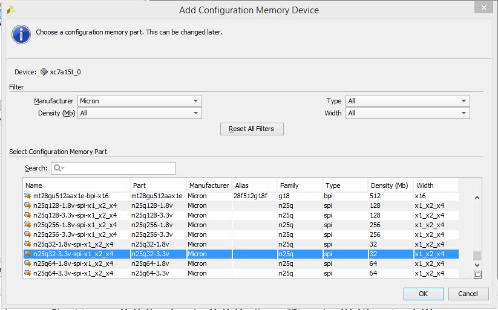Close the Add Configuration Memory Device dialog

(x=483, y=7)
